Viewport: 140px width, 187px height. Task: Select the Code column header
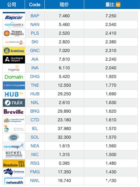[x=35, y=5]
